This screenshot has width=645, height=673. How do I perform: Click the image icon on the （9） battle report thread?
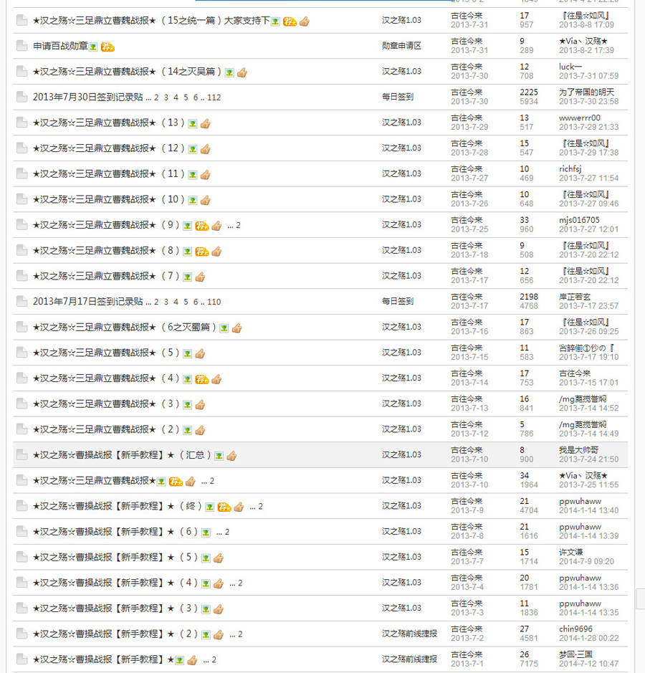tap(187, 225)
